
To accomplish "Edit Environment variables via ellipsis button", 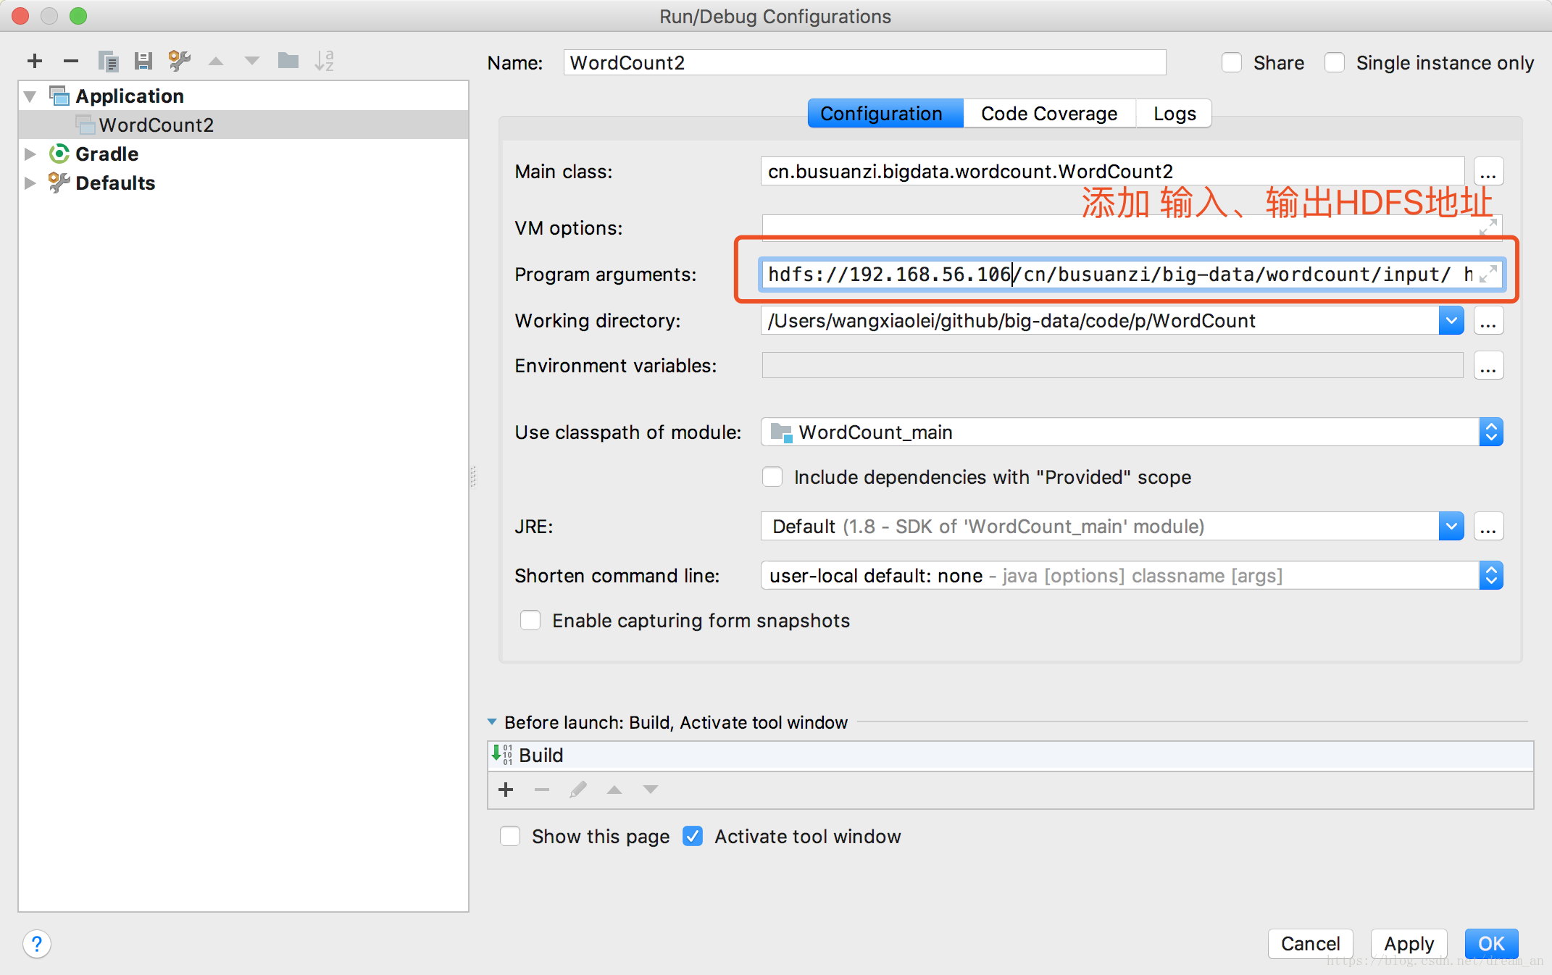I will (x=1488, y=366).
